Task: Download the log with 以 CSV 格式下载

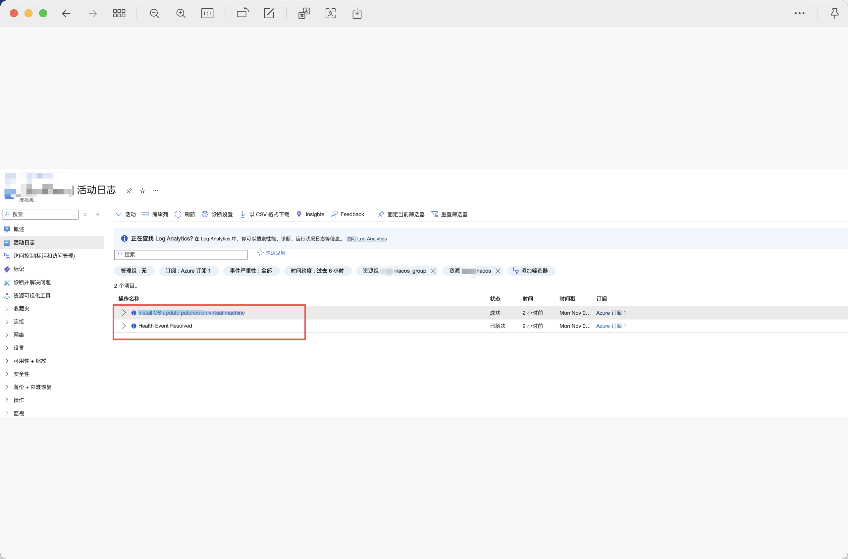Action: tap(265, 214)
